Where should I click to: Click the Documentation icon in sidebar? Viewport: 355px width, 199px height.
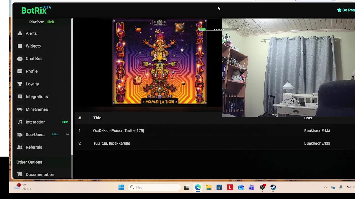(20, 174)
